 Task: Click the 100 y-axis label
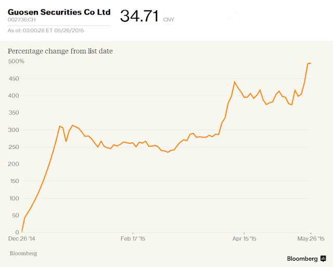(x=14, y=198)
